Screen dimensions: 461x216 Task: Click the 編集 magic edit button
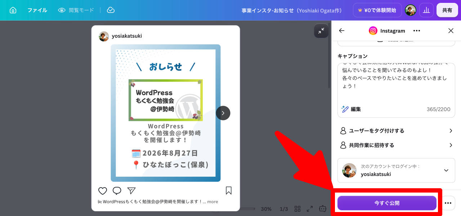(x=351, y=109)
